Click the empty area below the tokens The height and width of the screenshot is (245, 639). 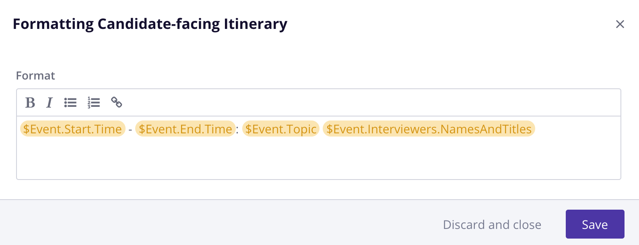coord(318,159)
